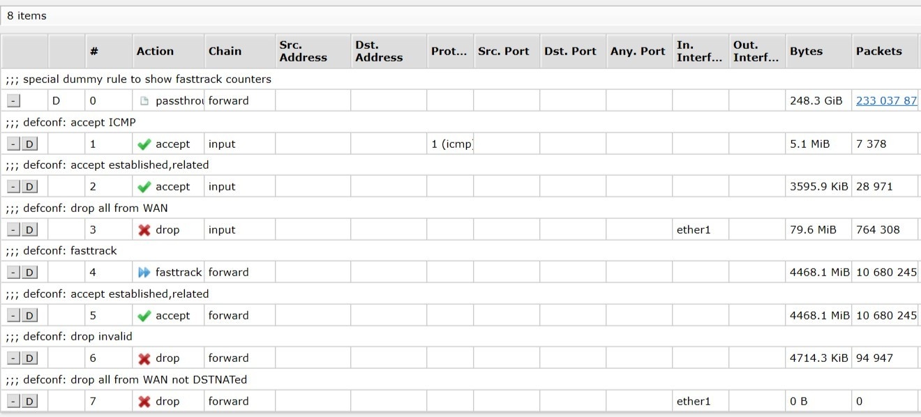Remove rule 7 using its minus button

click(x=13, y=402)
